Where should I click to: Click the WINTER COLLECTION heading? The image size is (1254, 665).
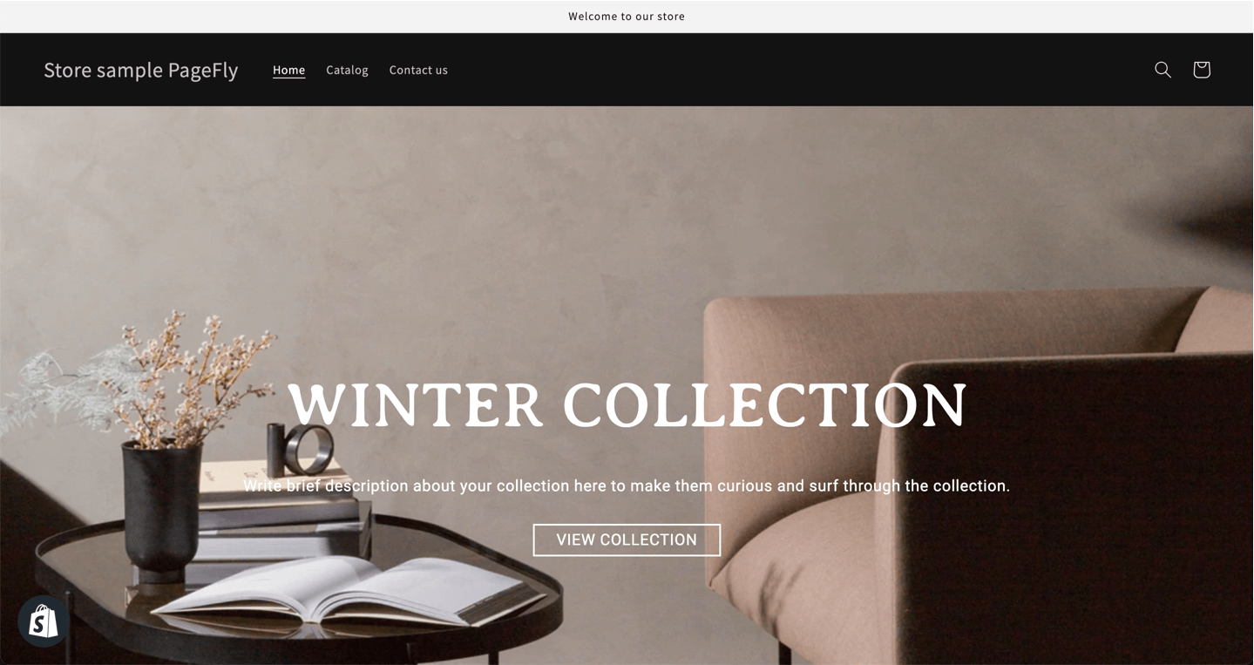(627, 405)
